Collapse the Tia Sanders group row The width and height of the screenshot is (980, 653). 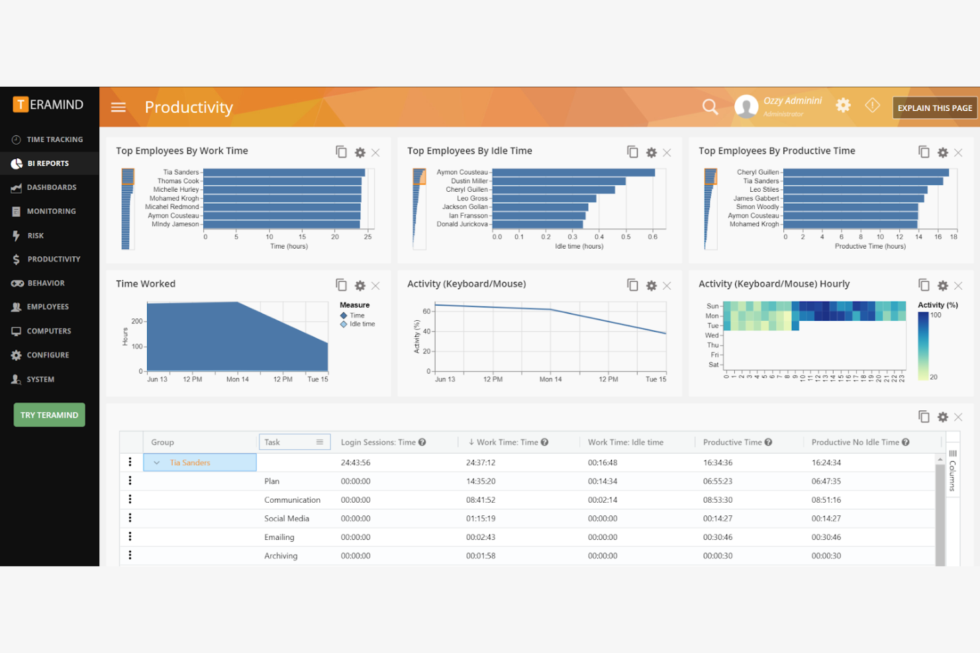157,462
